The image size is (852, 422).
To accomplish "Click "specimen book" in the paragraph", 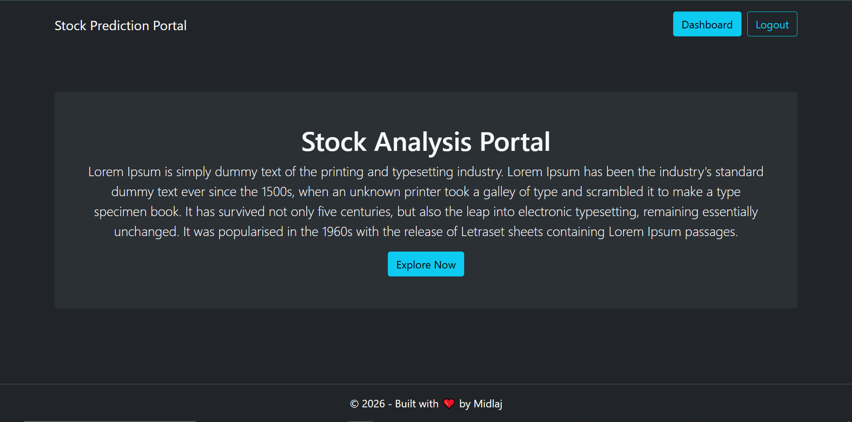I will 137,212.
